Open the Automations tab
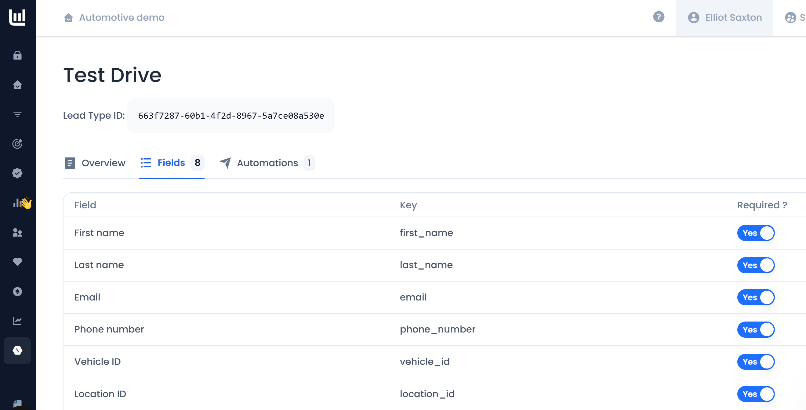 click(267, 163)
